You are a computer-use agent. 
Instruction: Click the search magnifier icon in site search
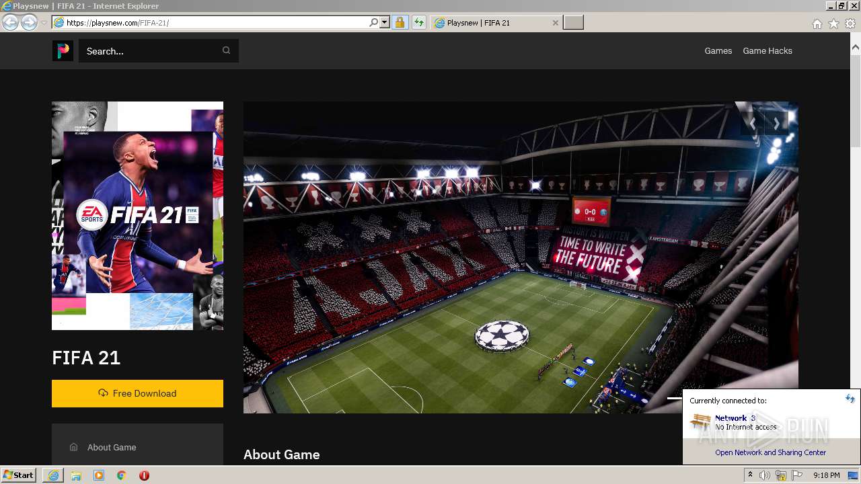pyautogui.click(x=226, y=50)
